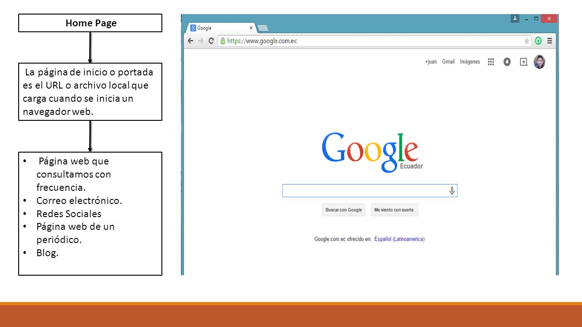Start voice search with the microphone
The height and width of the screenshot is (327, 582).
point(452,191)
